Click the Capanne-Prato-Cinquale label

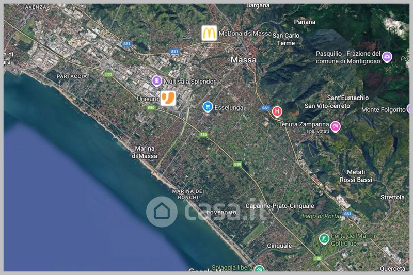click(x=280, y=206)
